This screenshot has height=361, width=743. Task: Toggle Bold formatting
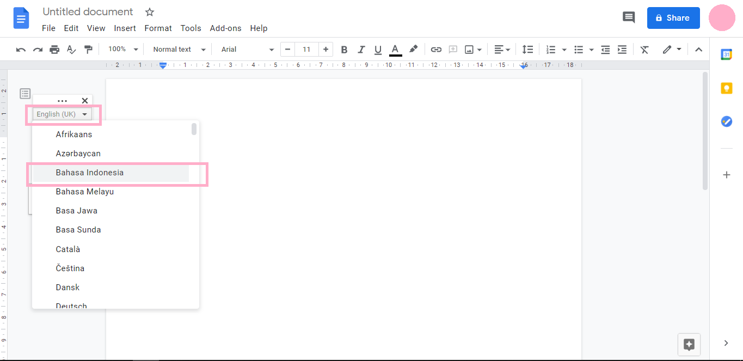344,50
